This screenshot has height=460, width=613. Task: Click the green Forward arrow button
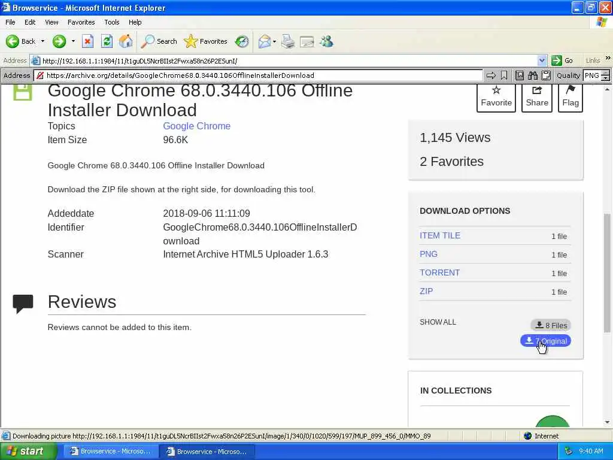[x=59, y=41]
